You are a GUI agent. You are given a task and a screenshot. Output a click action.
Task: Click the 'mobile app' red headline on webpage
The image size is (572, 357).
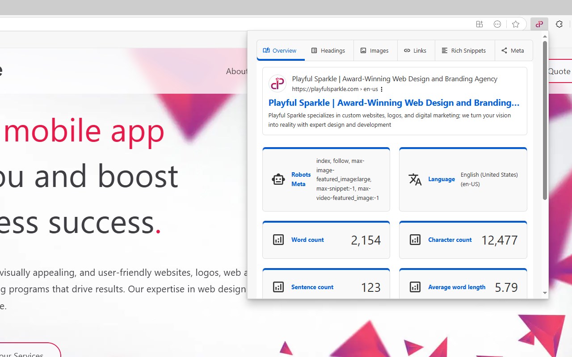[x=84, y=130]
